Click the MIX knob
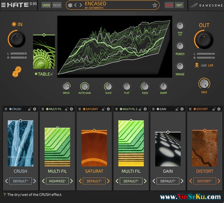The height and width of the screenshot is (203, 224). pos(204,83)
